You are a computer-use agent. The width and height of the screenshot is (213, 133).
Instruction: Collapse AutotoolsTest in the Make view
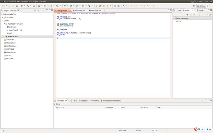(174, 18)
